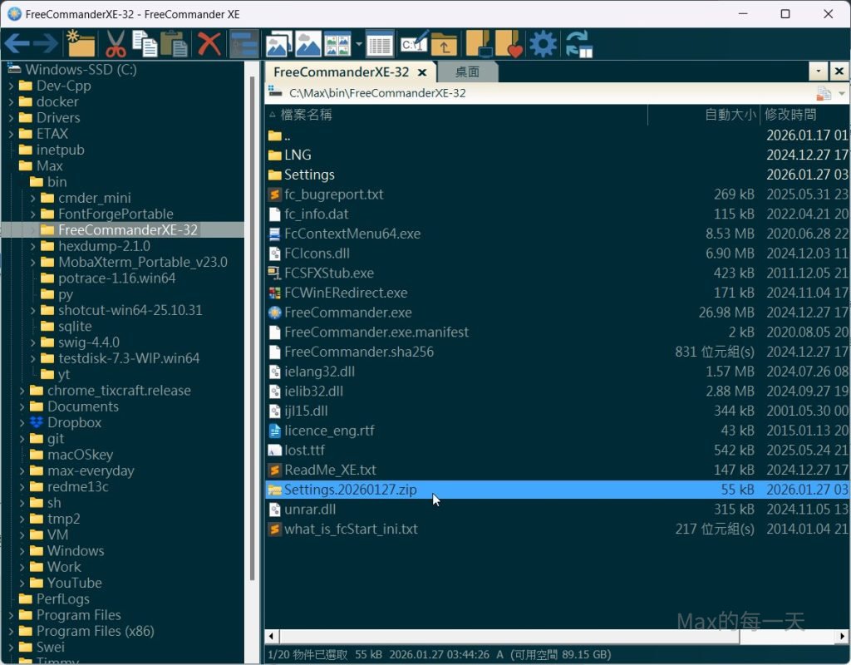Click the Copy icon in toolbar
This screenshot has height=665, width=851.
145,43
